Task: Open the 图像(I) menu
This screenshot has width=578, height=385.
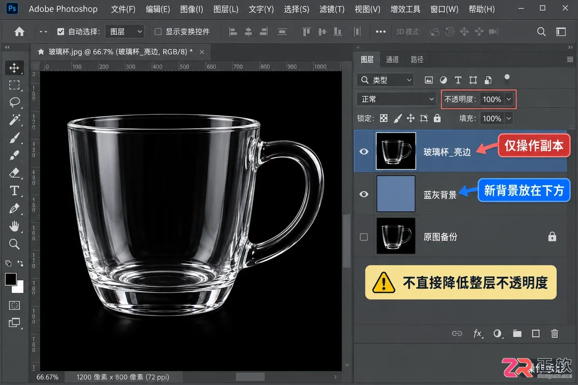Action: (x=191, y=9)
